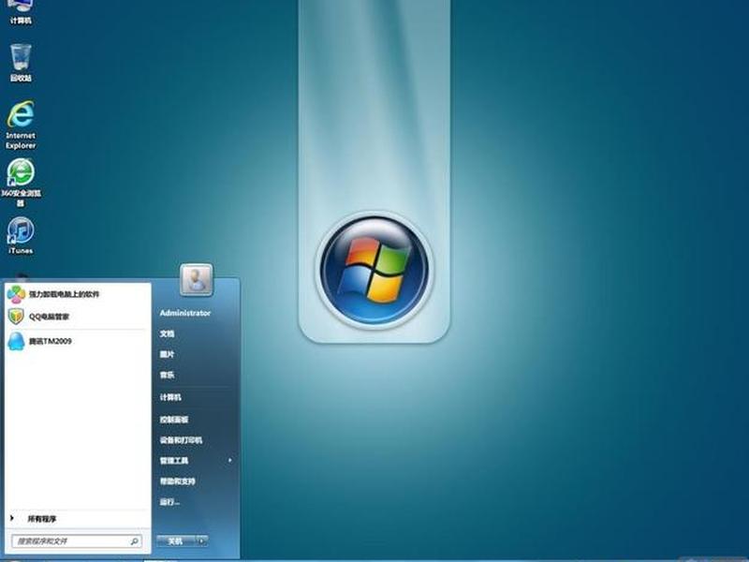Click the Administrator user folder link
749x562 pixels.
tap(184, 313)
